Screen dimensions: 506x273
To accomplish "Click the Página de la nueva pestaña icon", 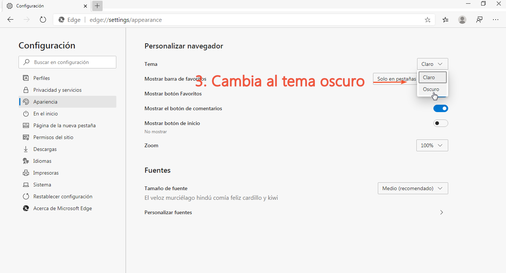I will pos(26,125).
